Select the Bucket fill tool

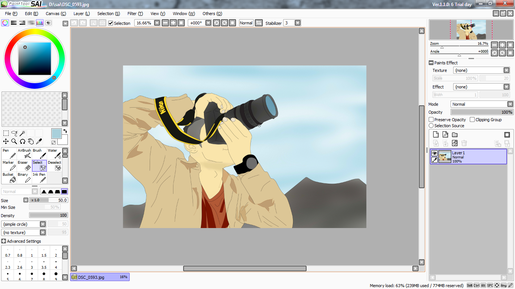tap(8, 177)
